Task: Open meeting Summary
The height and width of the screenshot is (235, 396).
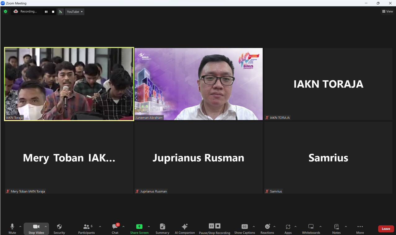Action: point(162,229)
